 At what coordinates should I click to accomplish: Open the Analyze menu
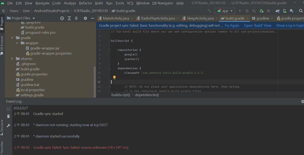click(70, 3)
